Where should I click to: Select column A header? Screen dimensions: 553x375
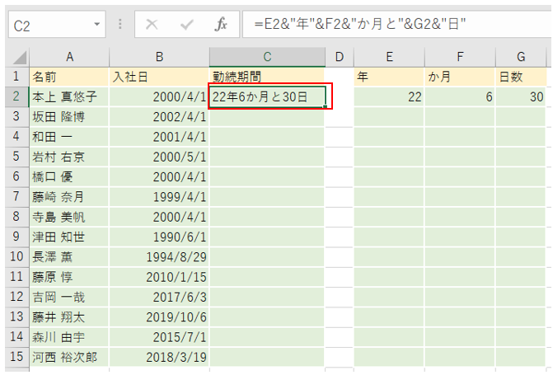(x=70, y=57)
